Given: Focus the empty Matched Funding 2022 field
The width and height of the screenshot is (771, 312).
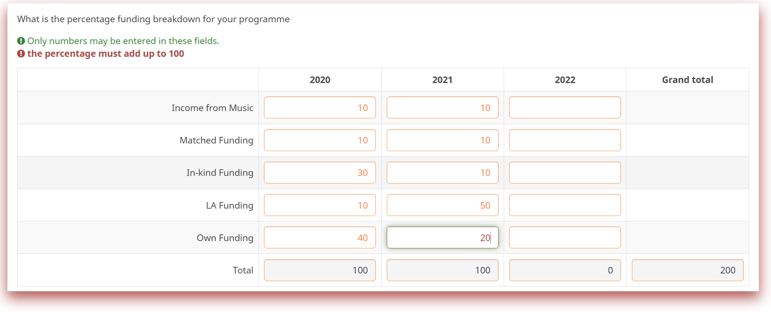Looking at the screenshot, I should tap(565, 140).
